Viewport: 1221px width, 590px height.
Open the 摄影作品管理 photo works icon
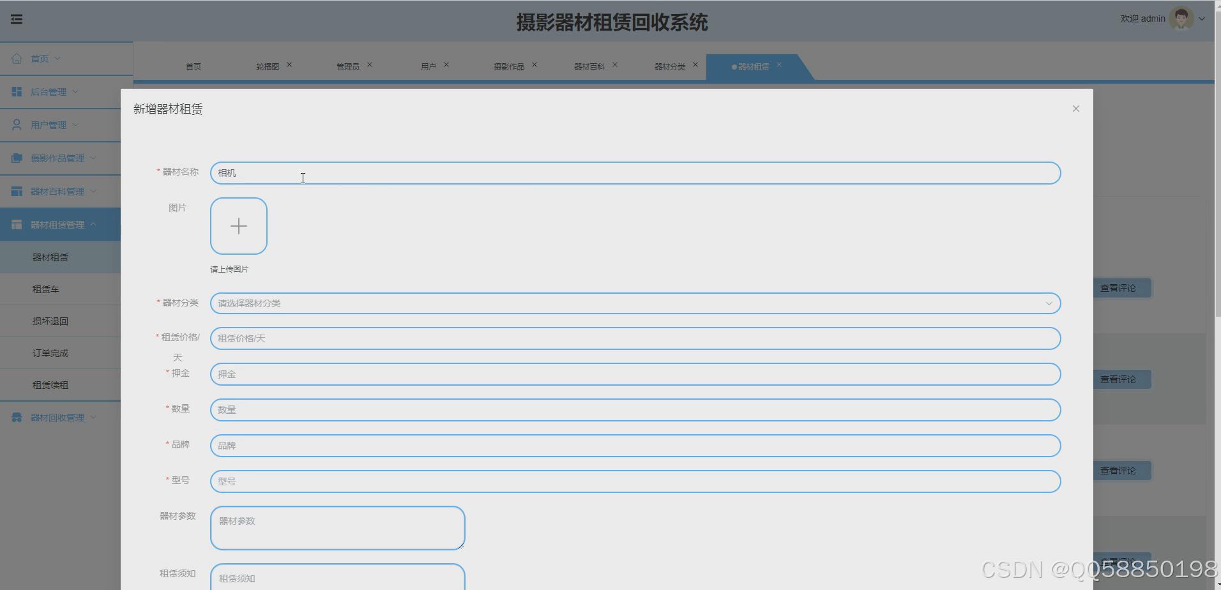tap(17, 158)
